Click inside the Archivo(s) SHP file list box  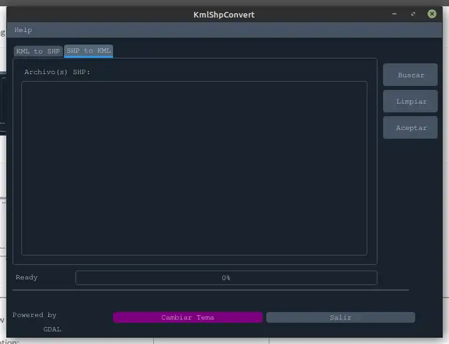(x=194, y=168)
